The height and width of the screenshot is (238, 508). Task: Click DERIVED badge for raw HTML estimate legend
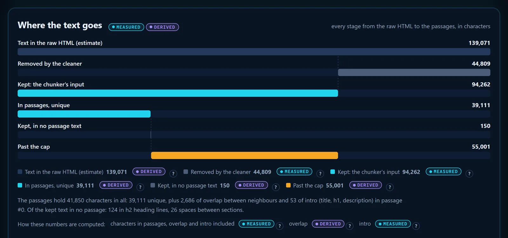pos(149,171)
